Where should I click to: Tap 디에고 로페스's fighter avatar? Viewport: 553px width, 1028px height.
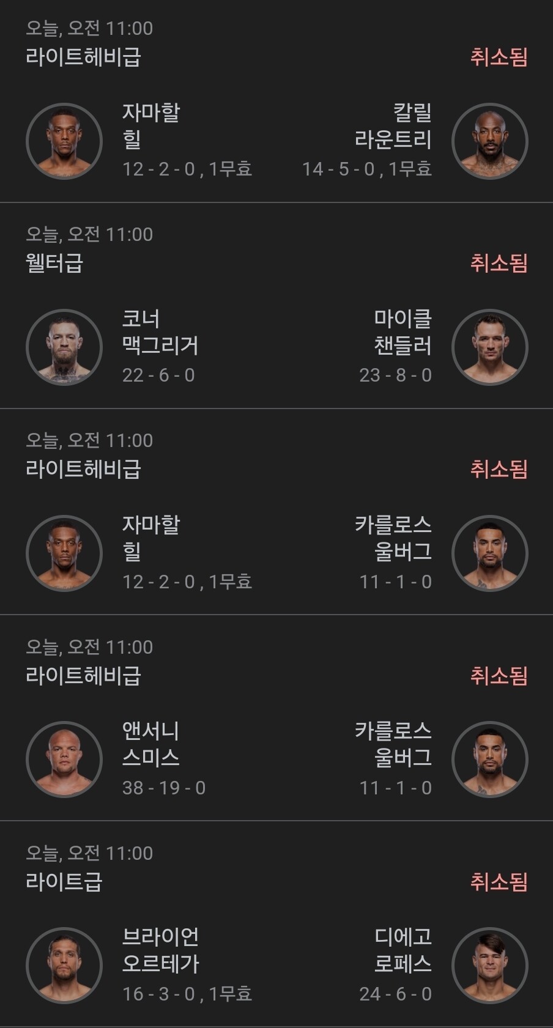pyautogui.click(x=489, y=966)
